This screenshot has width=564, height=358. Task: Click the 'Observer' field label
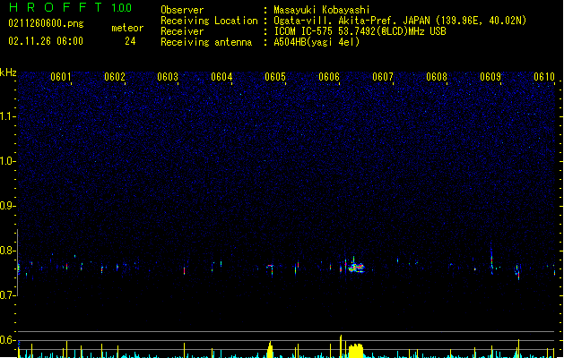pos(182,10)
